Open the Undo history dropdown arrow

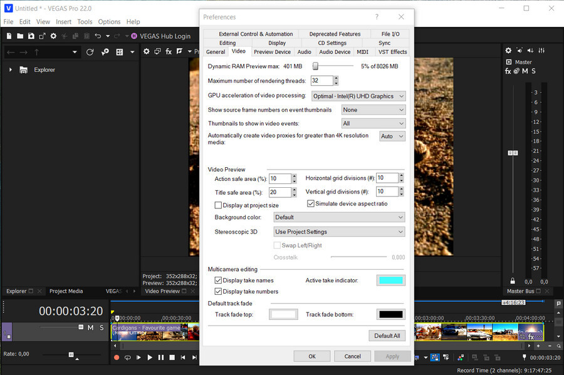tap(108, 36)
